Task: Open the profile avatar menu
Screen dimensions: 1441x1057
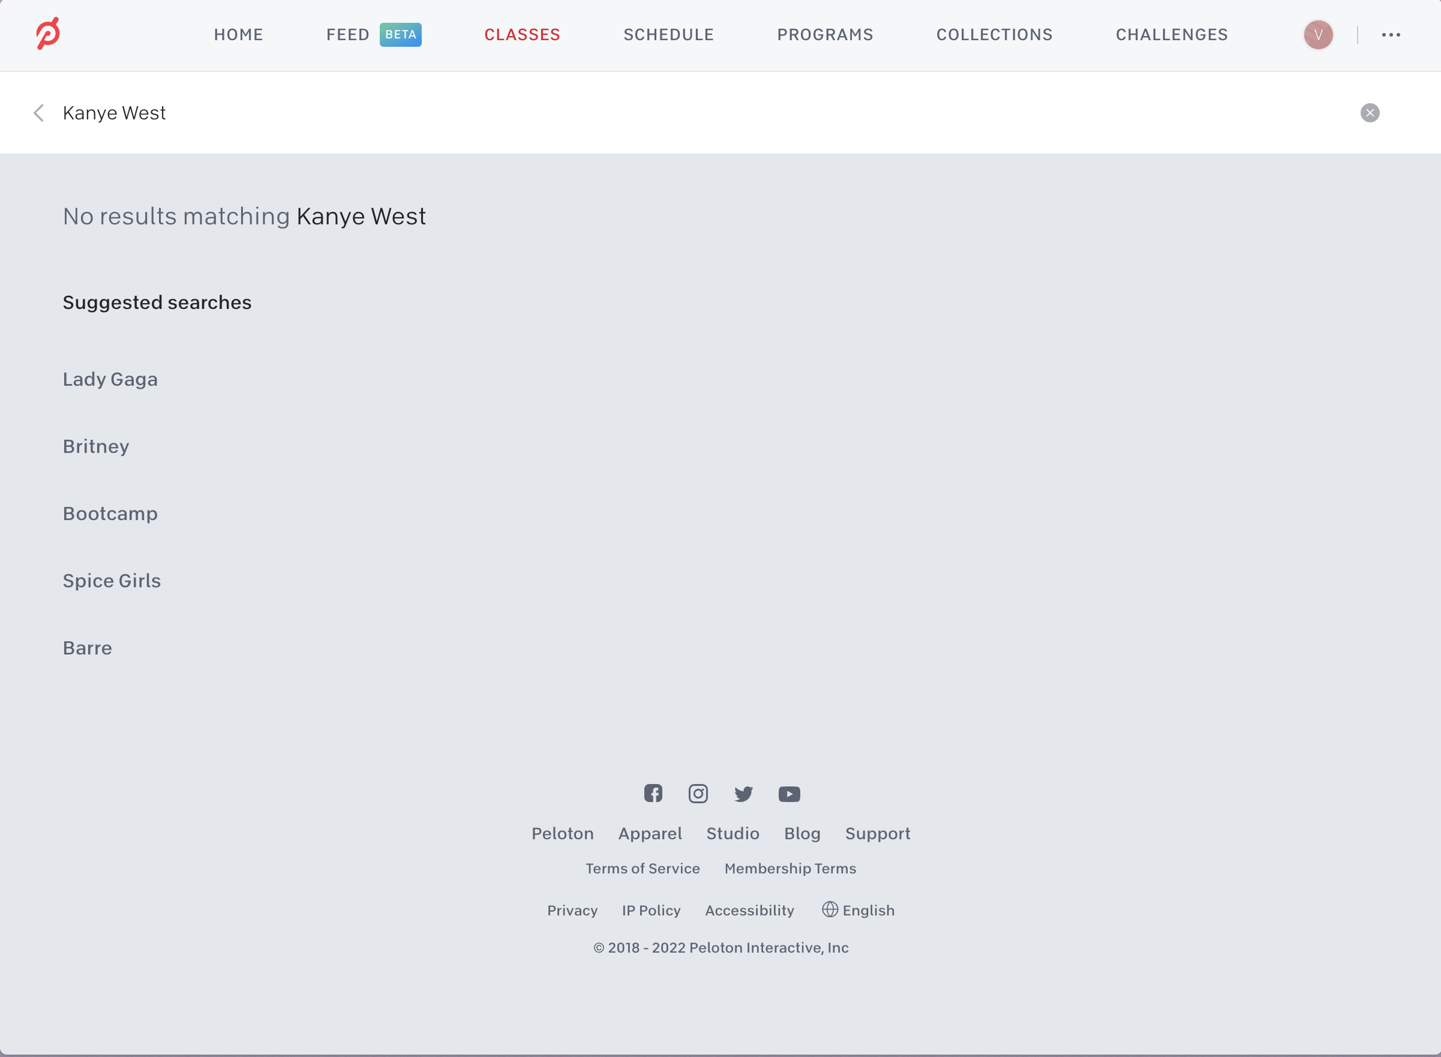Action: click(x=1318, y=35)
